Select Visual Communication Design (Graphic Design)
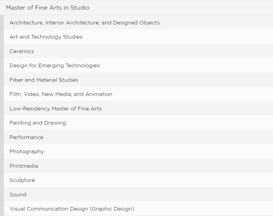Screen dimensions: 273x216 point(72,209)
